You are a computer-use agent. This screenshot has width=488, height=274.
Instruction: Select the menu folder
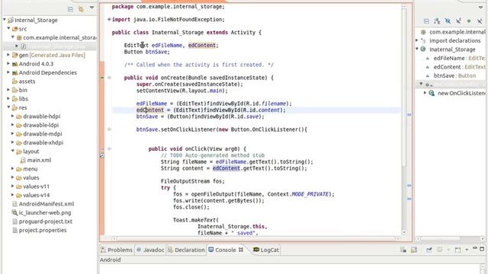click(30, 169)
